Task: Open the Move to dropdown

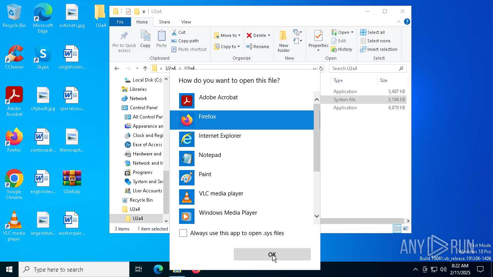Action: pyautogui.click(x=227, y=35)
